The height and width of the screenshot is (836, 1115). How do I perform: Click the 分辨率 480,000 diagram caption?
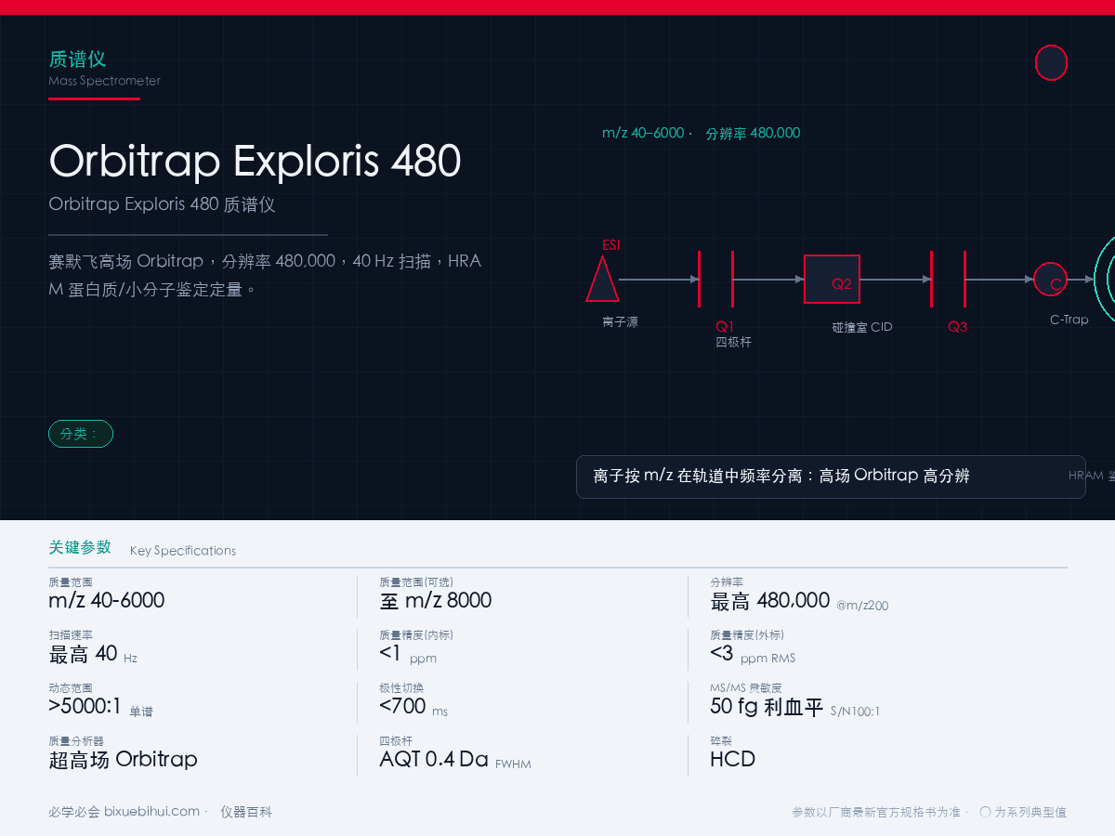coord(753,133)
